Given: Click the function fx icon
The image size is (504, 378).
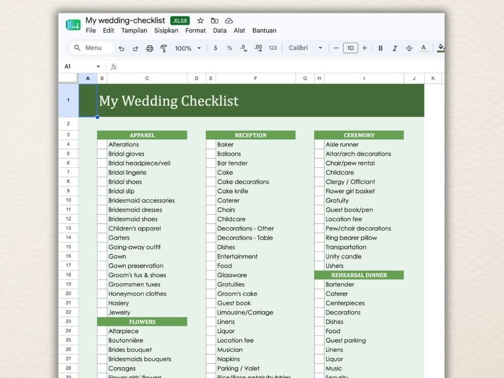Looking at the screenshot, I should coord(113,67).
